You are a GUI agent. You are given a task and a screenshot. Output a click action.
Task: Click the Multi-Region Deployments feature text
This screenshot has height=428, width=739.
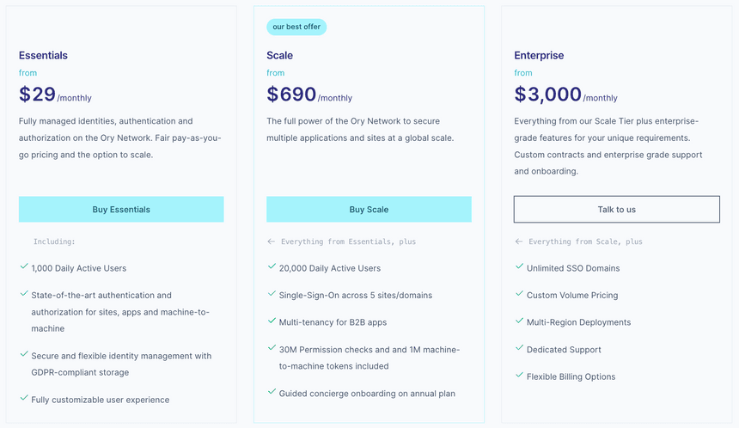578,322
